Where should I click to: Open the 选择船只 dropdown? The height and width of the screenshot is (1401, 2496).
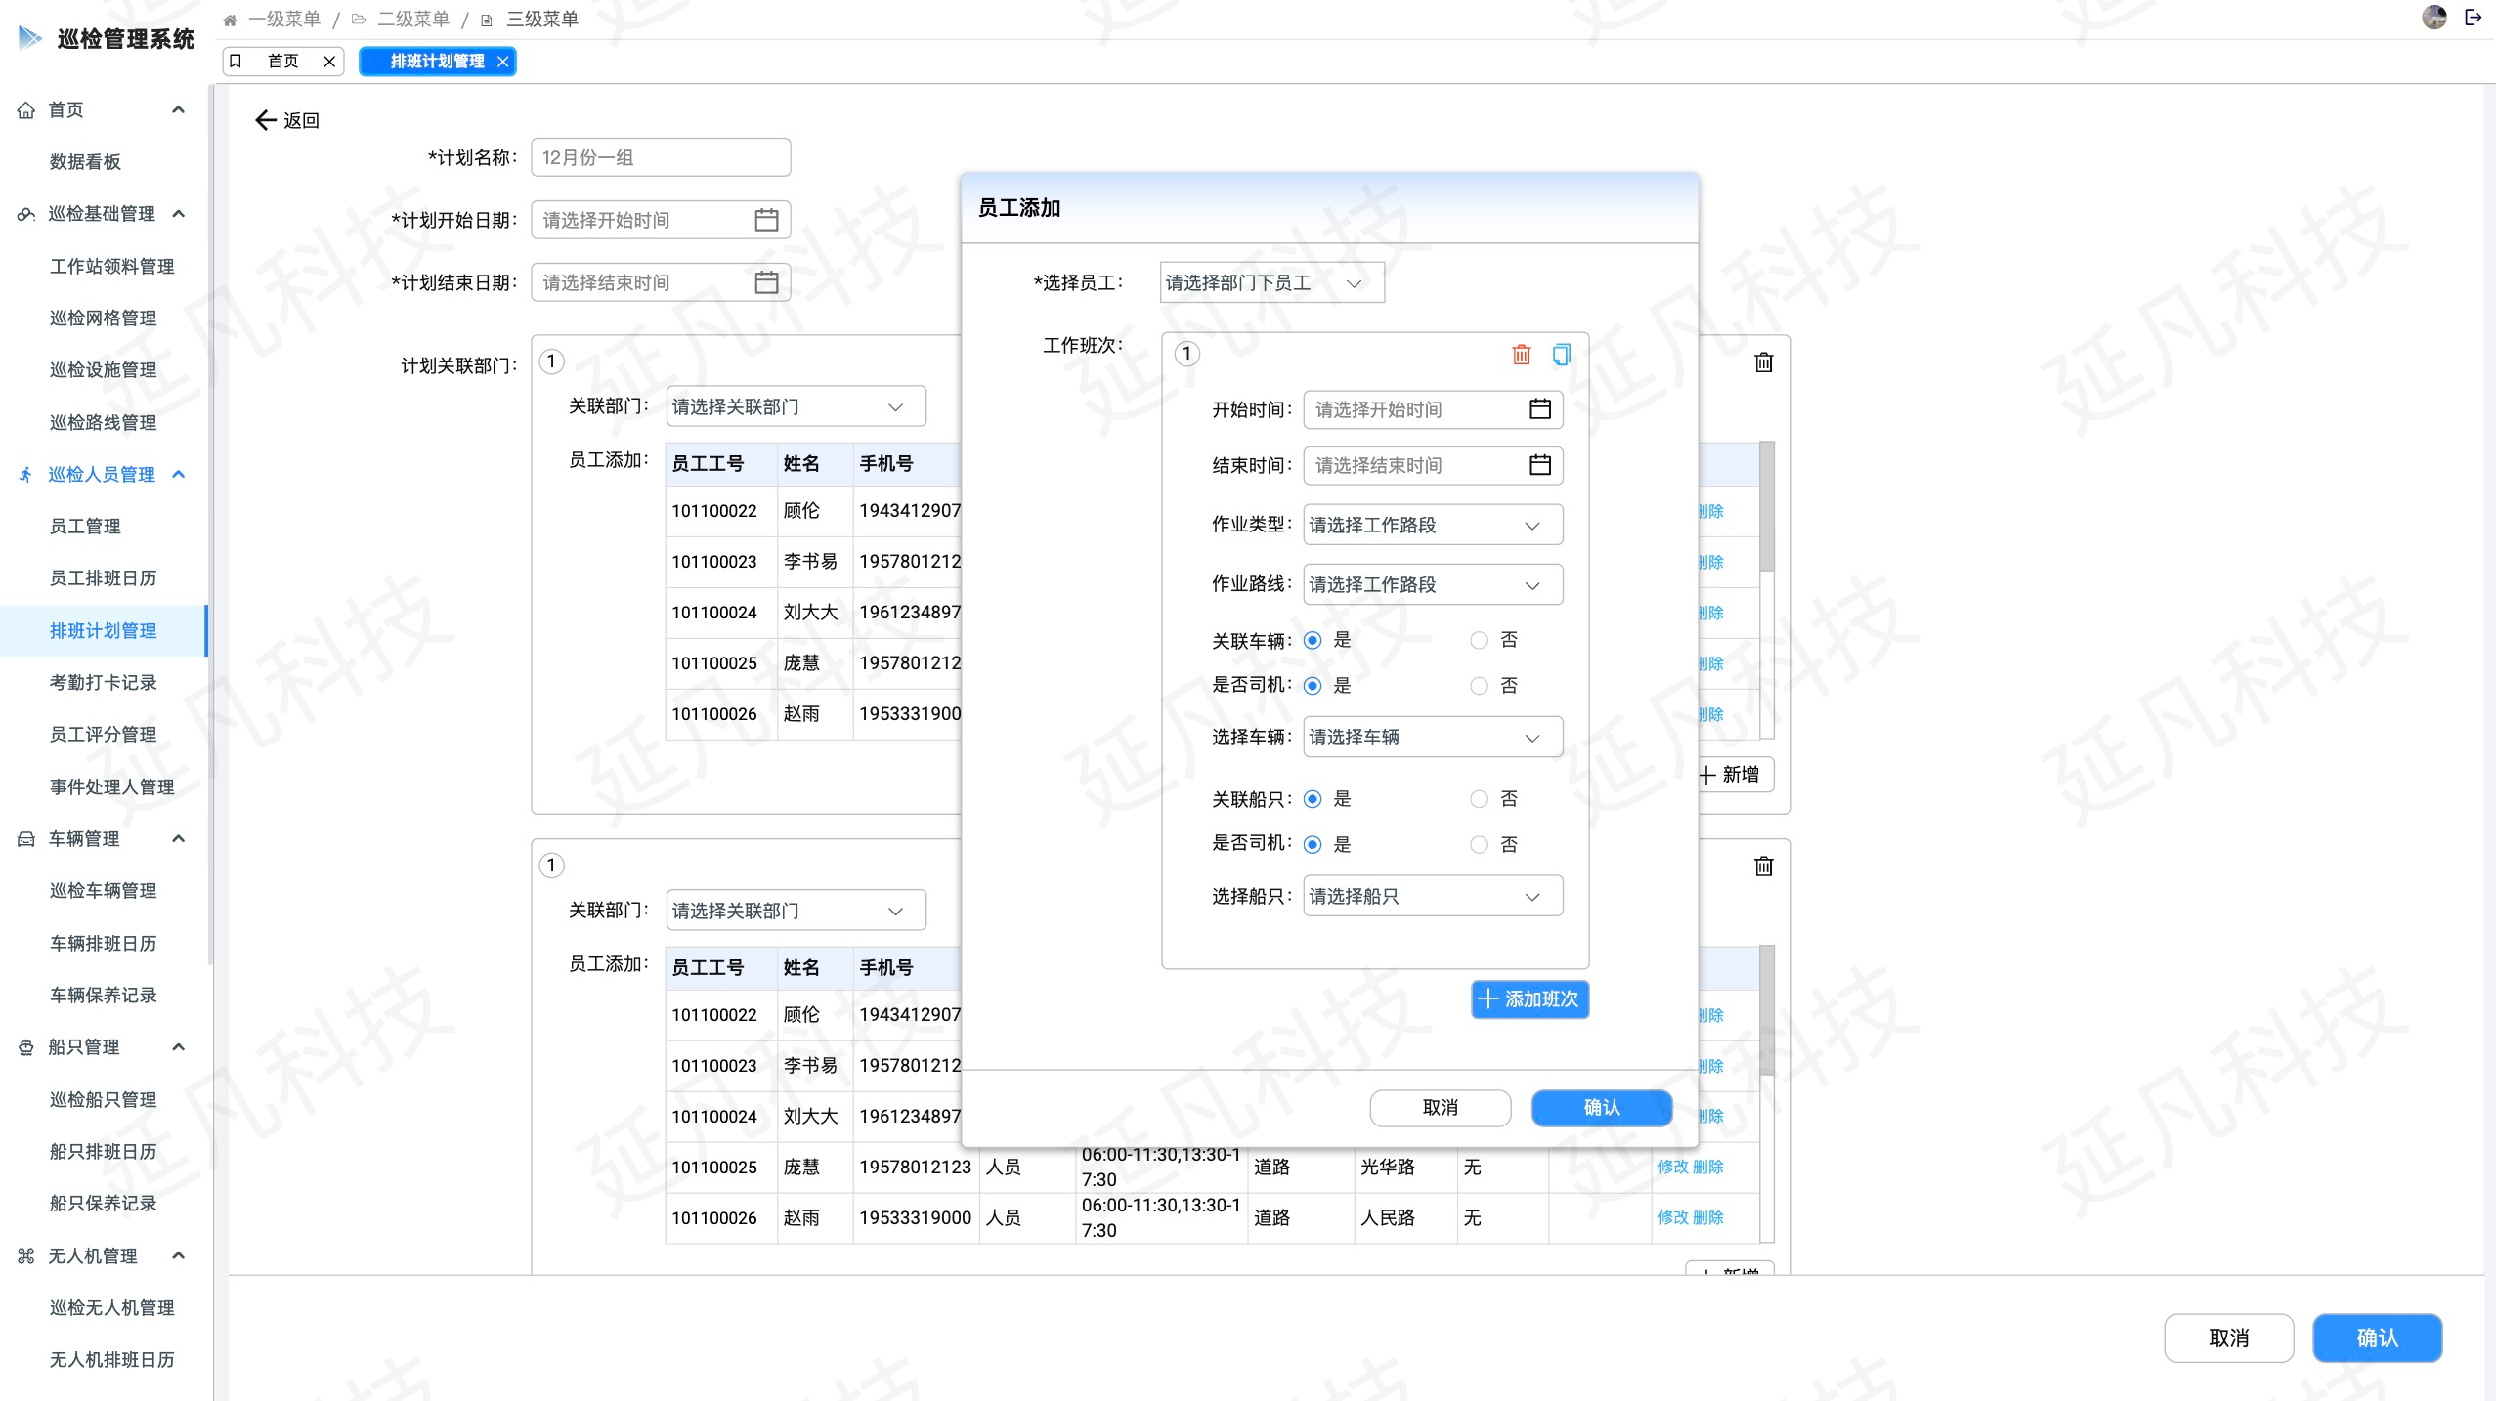(x=1432, y=896)
